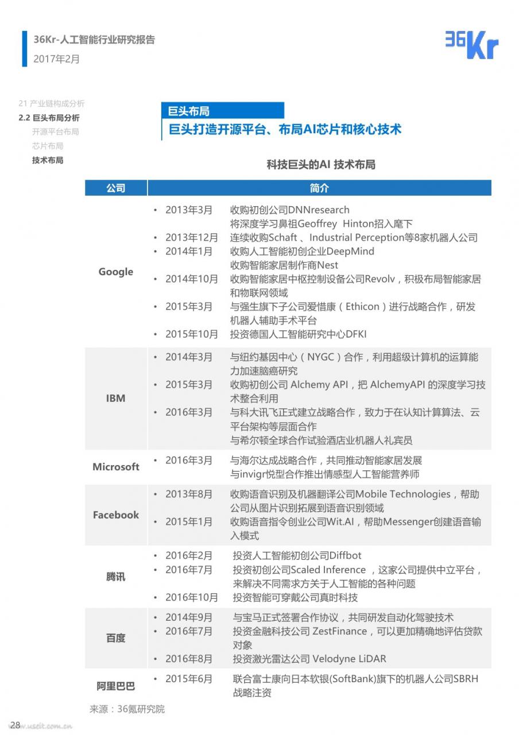Click the text 投资人工智能初创公司Diffbot

coord(297,555)
